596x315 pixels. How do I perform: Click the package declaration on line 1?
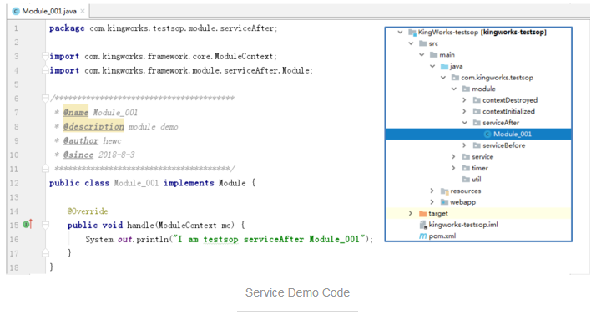point(164,28)
